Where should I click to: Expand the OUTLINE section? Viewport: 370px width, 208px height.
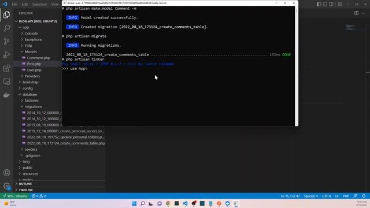coord(25,184)
